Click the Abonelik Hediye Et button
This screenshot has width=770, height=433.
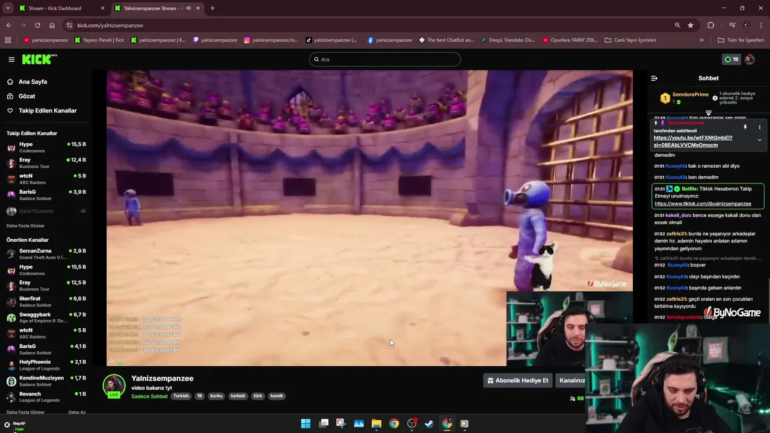(x=517, y=380)
